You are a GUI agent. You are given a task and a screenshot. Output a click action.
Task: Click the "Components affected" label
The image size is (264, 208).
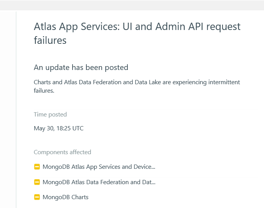[x=62, y=152]
